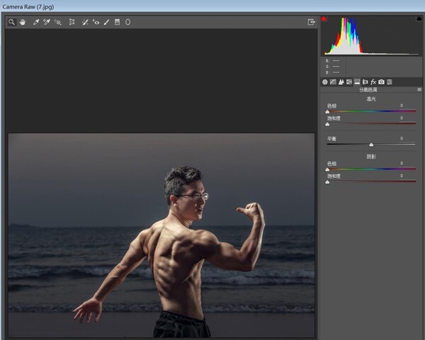Screen dimensions: 425x340
Task: Click the Camera Raw (7.jpg) window title
Action: pos(28,7)
